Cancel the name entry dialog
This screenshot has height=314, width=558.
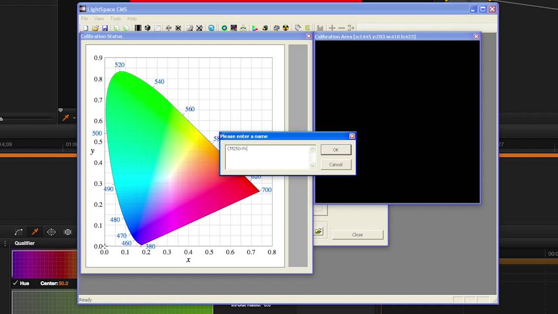click(x=336, y=164)
